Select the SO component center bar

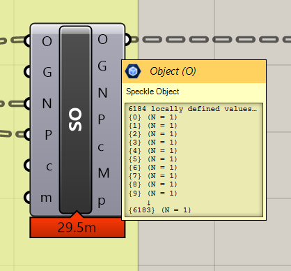tap(76, 119)
